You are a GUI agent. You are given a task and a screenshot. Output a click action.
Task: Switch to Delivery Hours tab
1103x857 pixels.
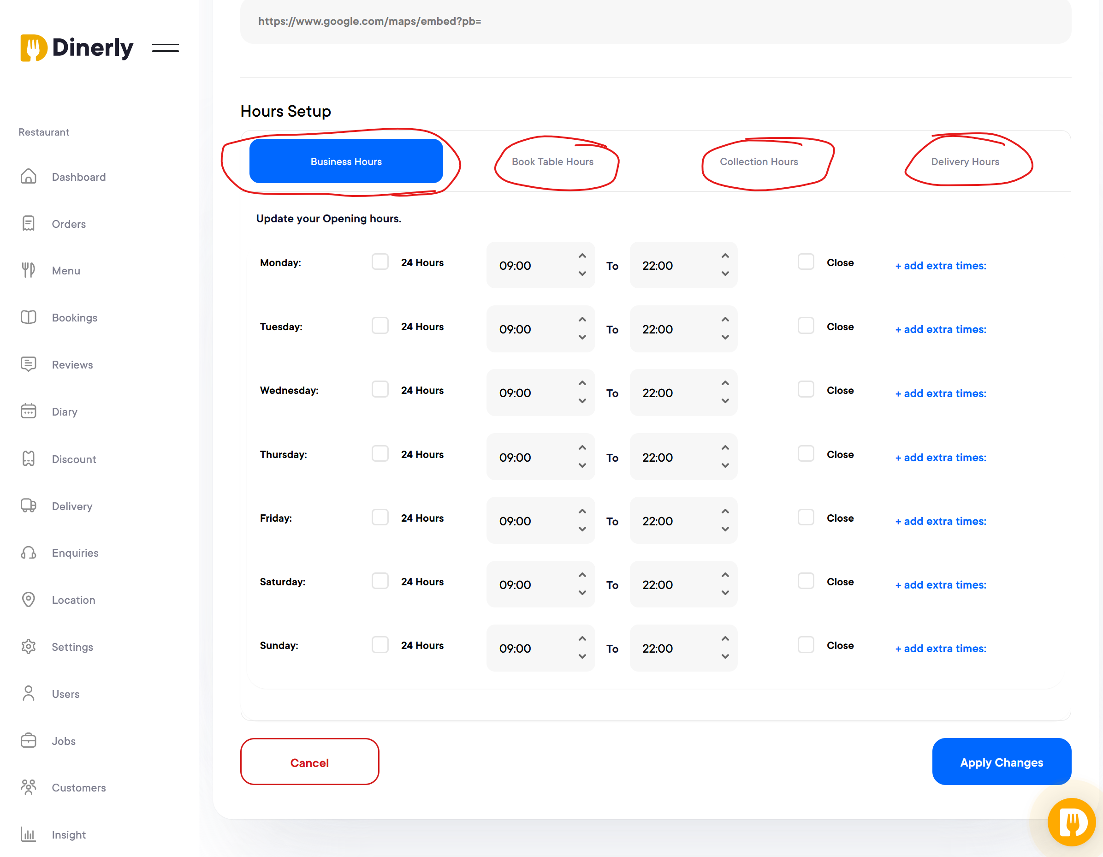pos(965,162)
